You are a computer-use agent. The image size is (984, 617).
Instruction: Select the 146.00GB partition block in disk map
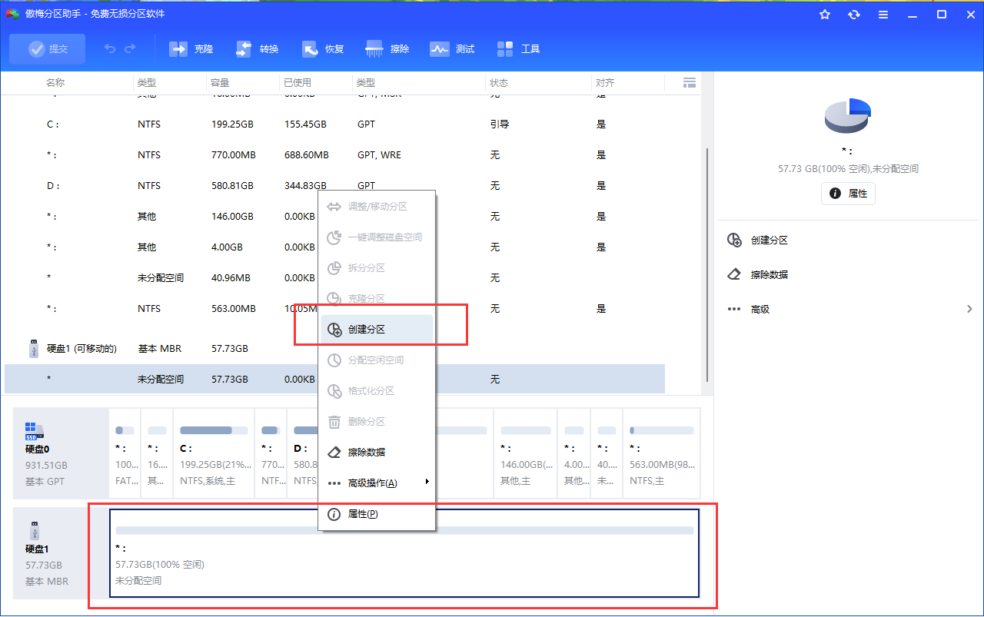(x=526, y=453)
